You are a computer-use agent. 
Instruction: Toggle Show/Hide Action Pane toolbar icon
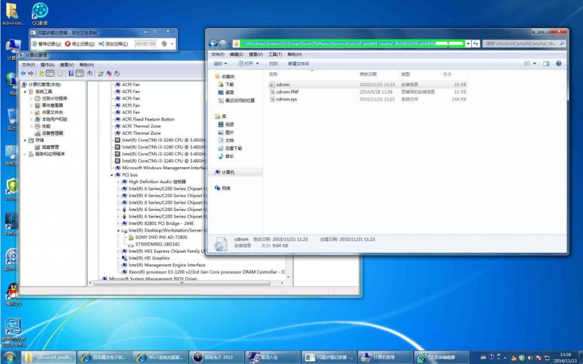(80, 73)
